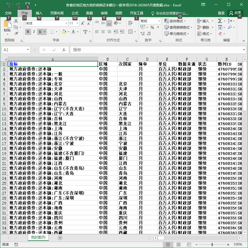This screenshot has height=248, width=248.
Task: Click the Merge and Center icon
Action: coord(131,32)
